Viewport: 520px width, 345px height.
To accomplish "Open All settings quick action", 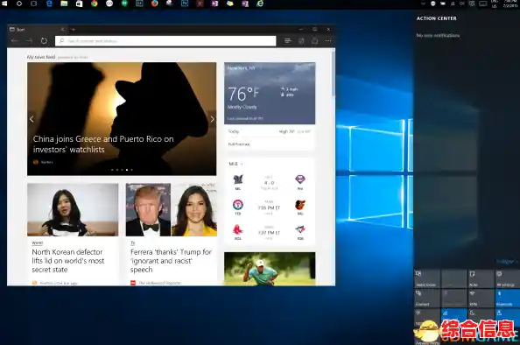I will click(x=507, y=278).
